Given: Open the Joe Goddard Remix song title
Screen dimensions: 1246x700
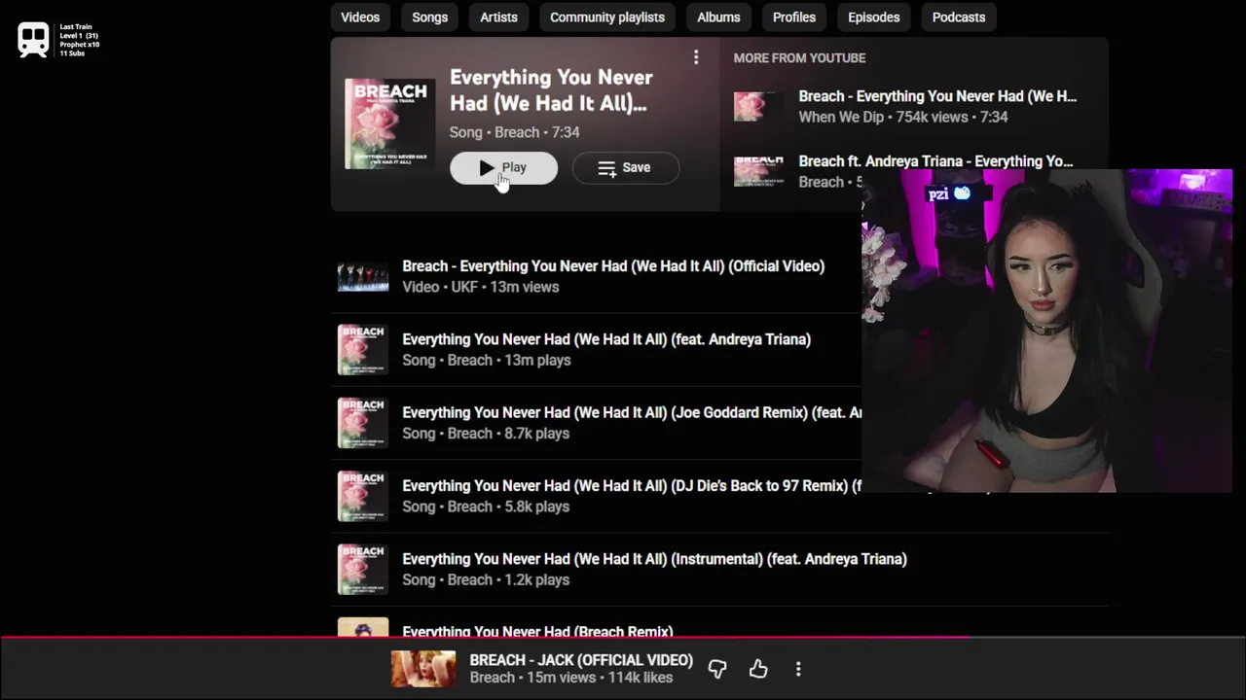Looking at the screenshot, I should pyautogui.click(x=632, y=412).
